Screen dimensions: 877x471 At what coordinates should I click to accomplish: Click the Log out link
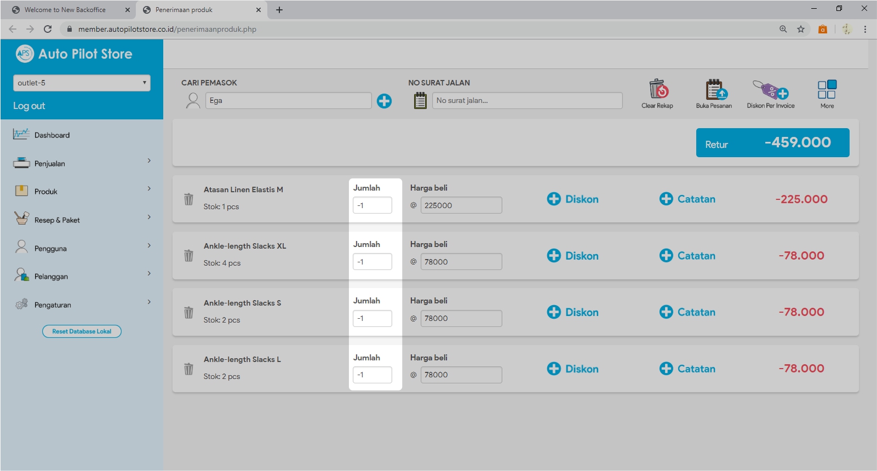pyautogui.click(x=29, y=106)
